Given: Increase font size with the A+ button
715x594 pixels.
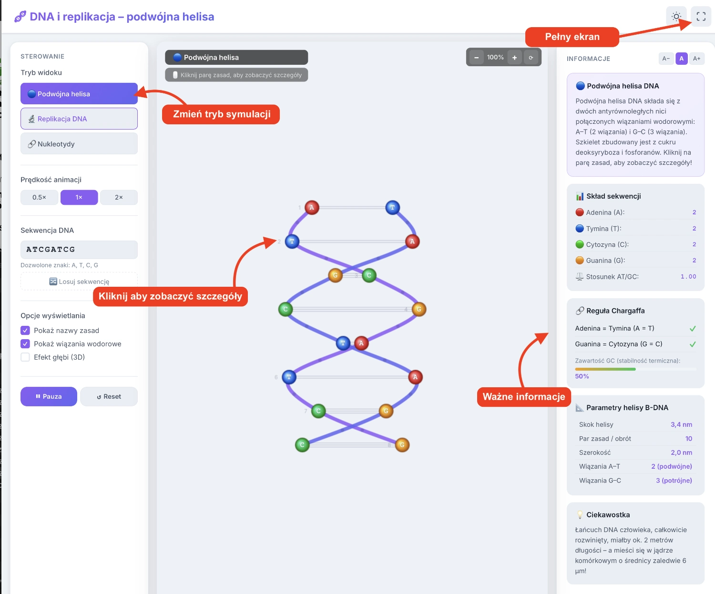Looking at the screenshot, I should pyautogui.click(x=696, y=59).
